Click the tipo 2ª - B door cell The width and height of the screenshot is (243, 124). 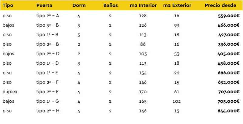tap(47, 44)
